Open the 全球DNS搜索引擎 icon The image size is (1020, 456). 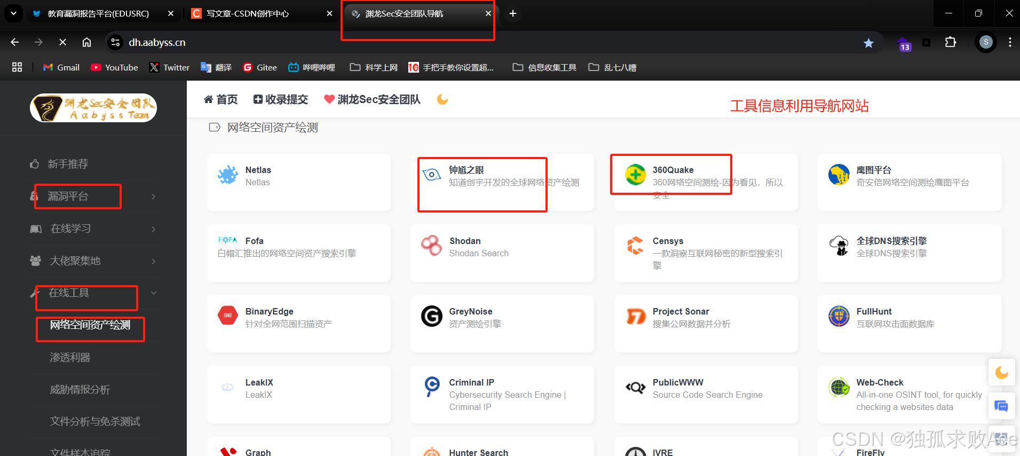(839, 246)
